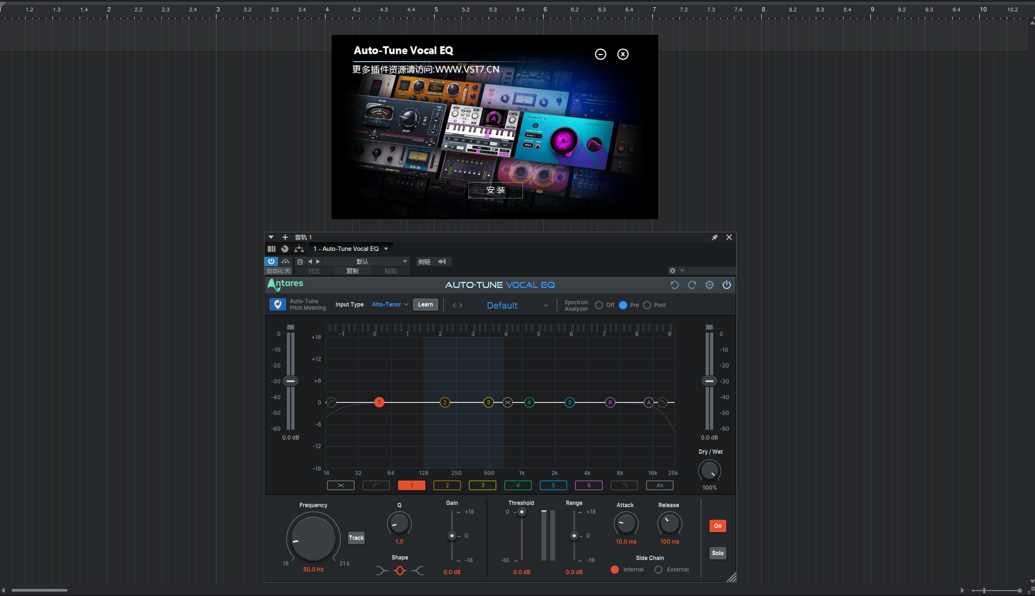1035x596 pixels.
Task: Select Post mode for the Spectrum Analyzer
Action: [647, 305]
